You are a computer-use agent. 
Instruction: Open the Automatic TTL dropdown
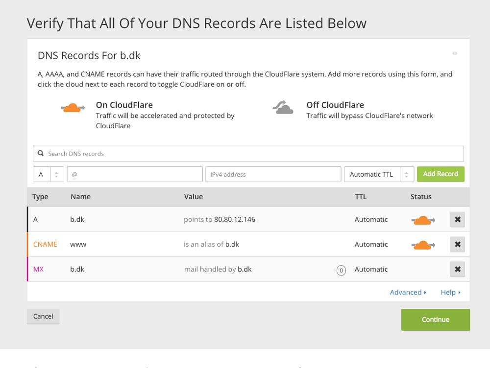[379, 174]
